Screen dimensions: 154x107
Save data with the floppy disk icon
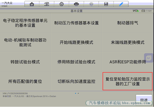tap(106, 4)
